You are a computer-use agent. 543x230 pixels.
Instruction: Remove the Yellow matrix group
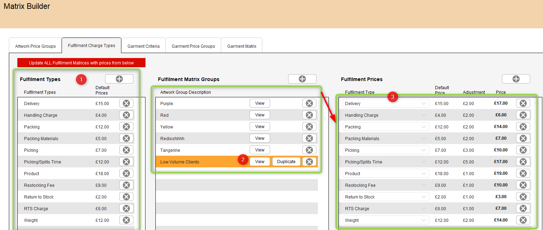309,127
